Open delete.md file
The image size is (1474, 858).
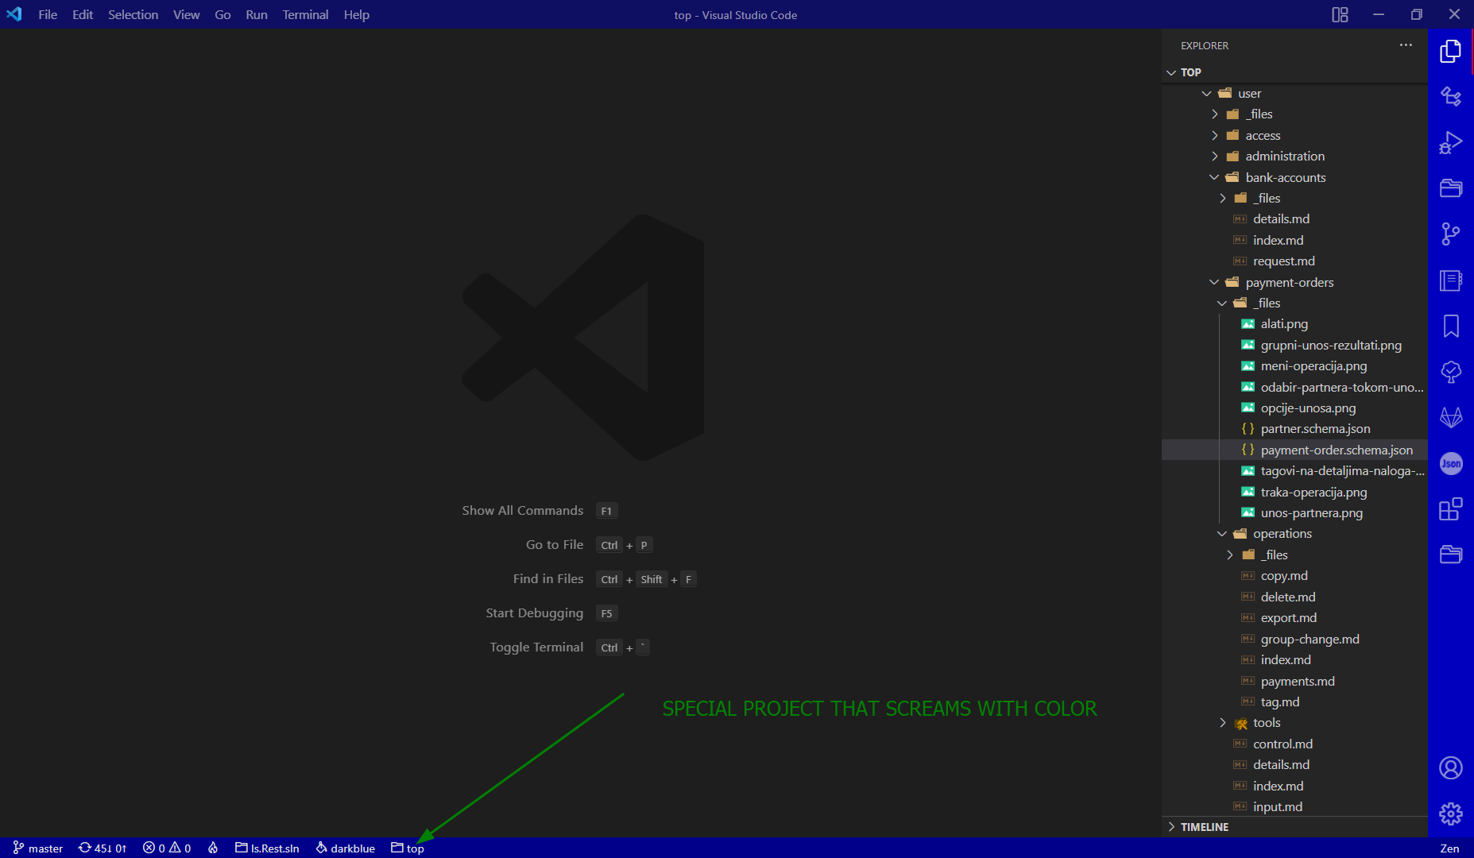tap(1294, 597)
